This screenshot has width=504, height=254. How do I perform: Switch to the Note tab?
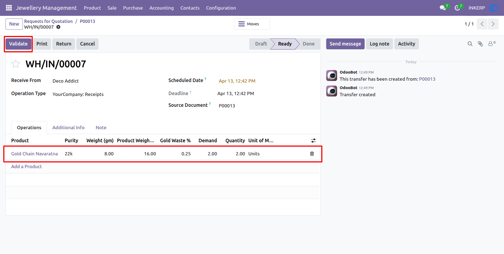[x=101, y=128]
